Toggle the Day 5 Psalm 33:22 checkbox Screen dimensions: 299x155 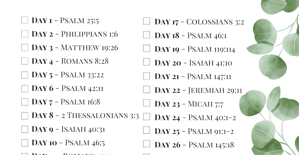(25, 75)
